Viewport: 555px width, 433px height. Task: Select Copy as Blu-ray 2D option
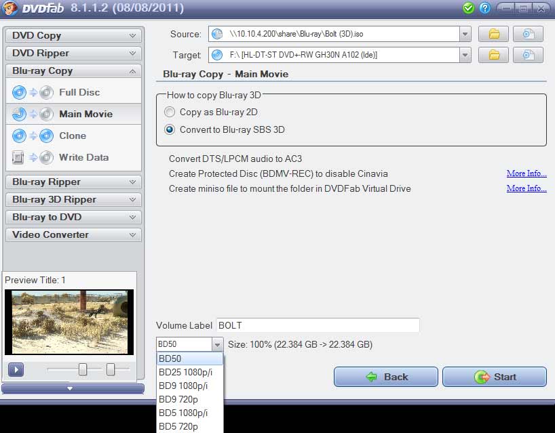coord(170,112)
